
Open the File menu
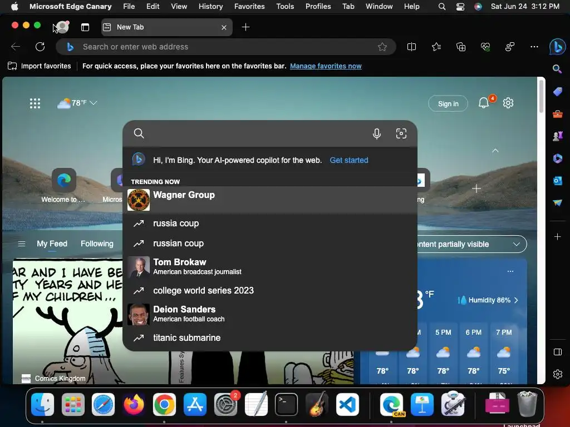click(x=129, y=6)
